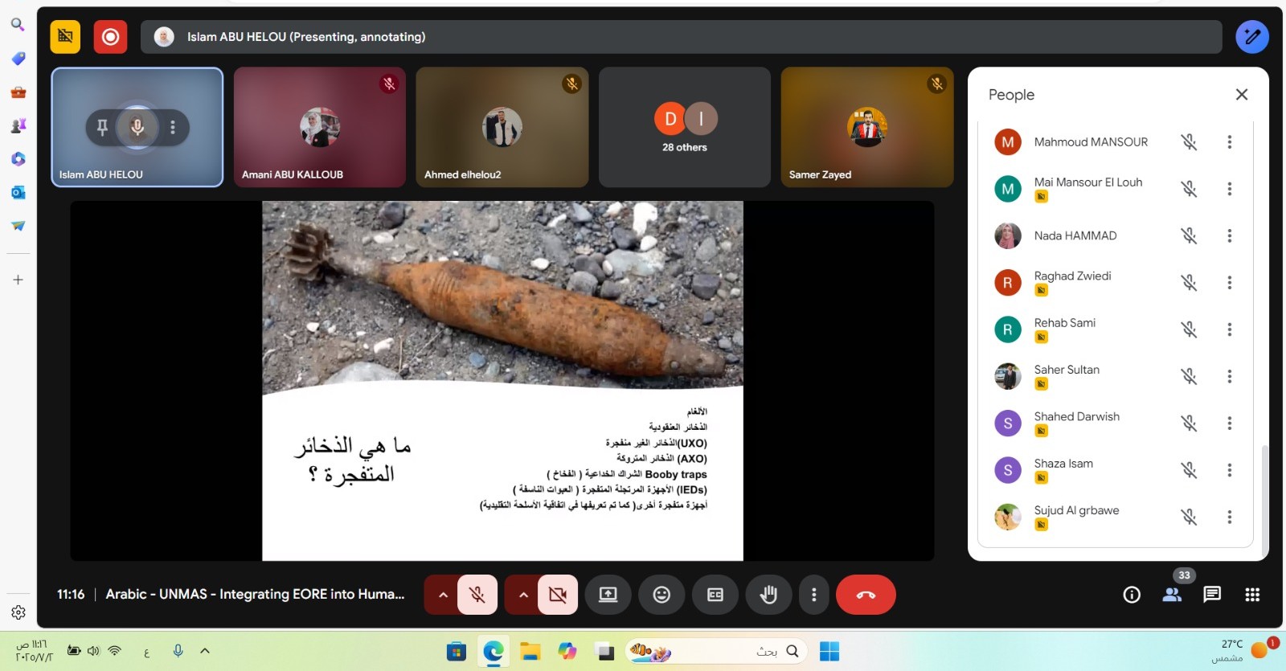Viewport: 1286px width, 671px height.
Task: Expand video settings arrow beside camera
Action: (x=523, y=595)
